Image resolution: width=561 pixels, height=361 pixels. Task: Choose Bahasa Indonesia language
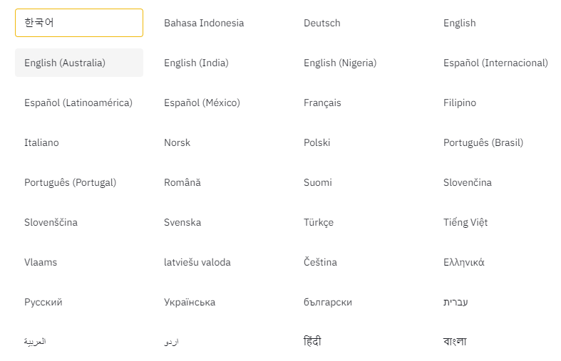204,23
